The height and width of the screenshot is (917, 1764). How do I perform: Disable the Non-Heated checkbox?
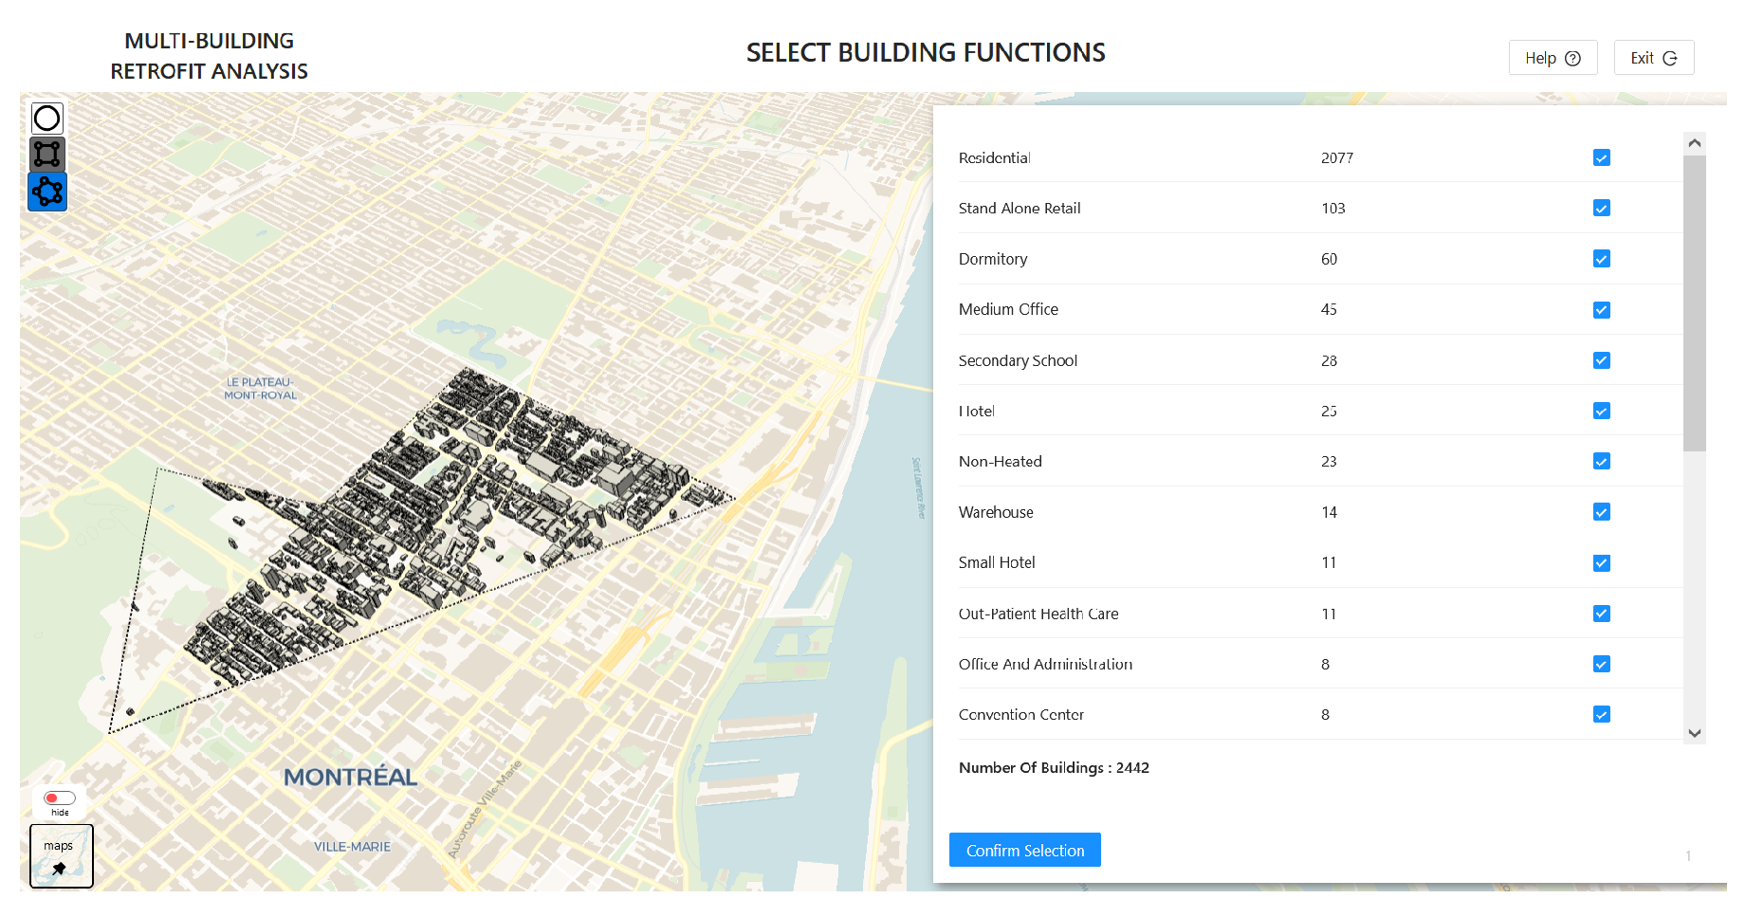[x=1601, y=462]
